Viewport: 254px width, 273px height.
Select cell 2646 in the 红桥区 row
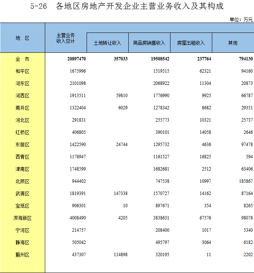[x=248, y=132]
